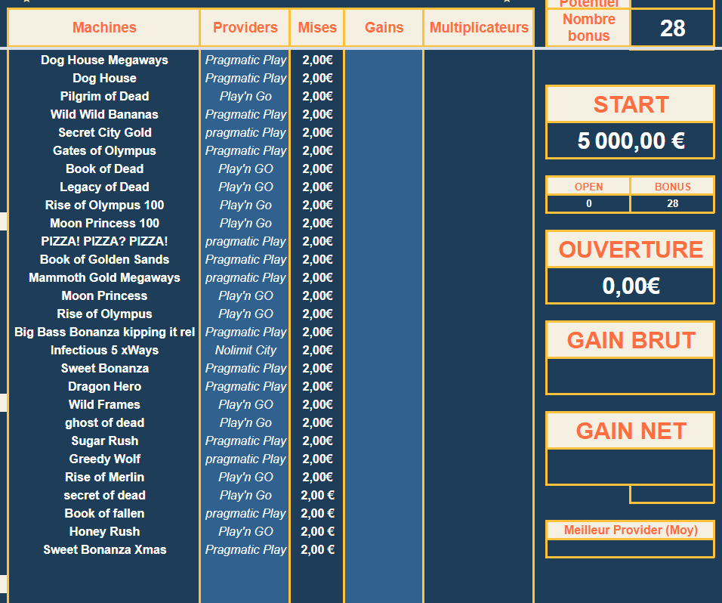Click the START label box

[631, 104]
